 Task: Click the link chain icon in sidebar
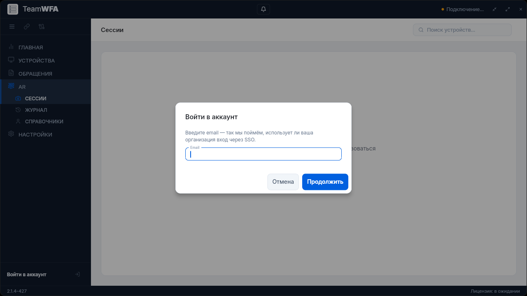pos(27,27)
